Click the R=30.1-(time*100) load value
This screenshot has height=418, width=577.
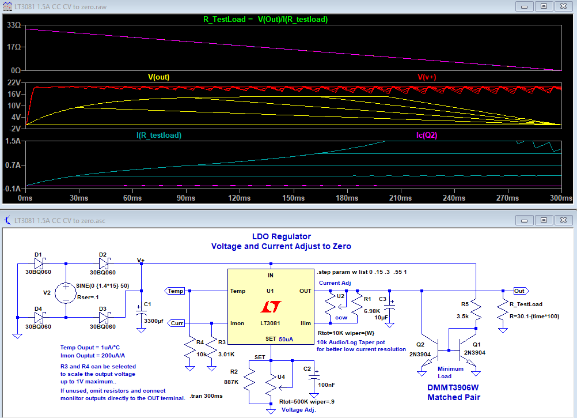pyautogui.click(x=534, y=317)
